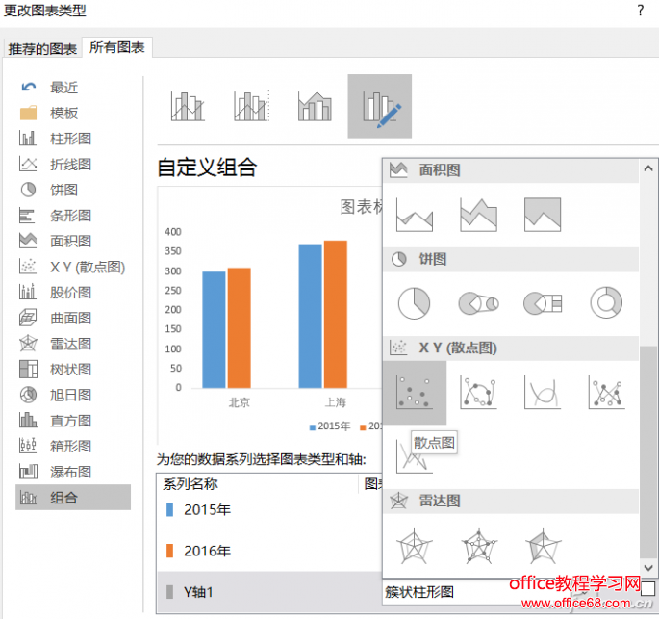Image resolution: width=659 pixels, height=619 pixels.
Task: Select the stacked area chart icon
Action: click(478, 215)
